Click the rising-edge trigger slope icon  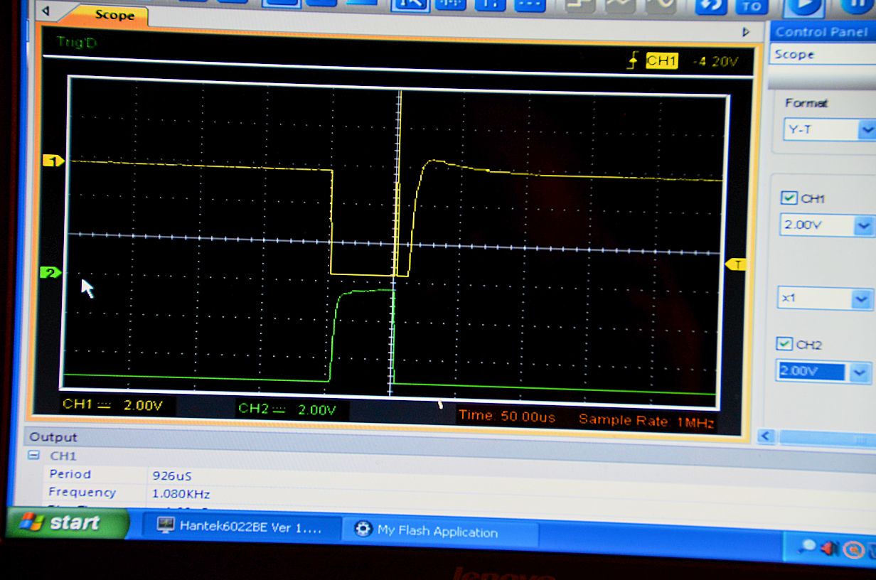pos(633,61)
